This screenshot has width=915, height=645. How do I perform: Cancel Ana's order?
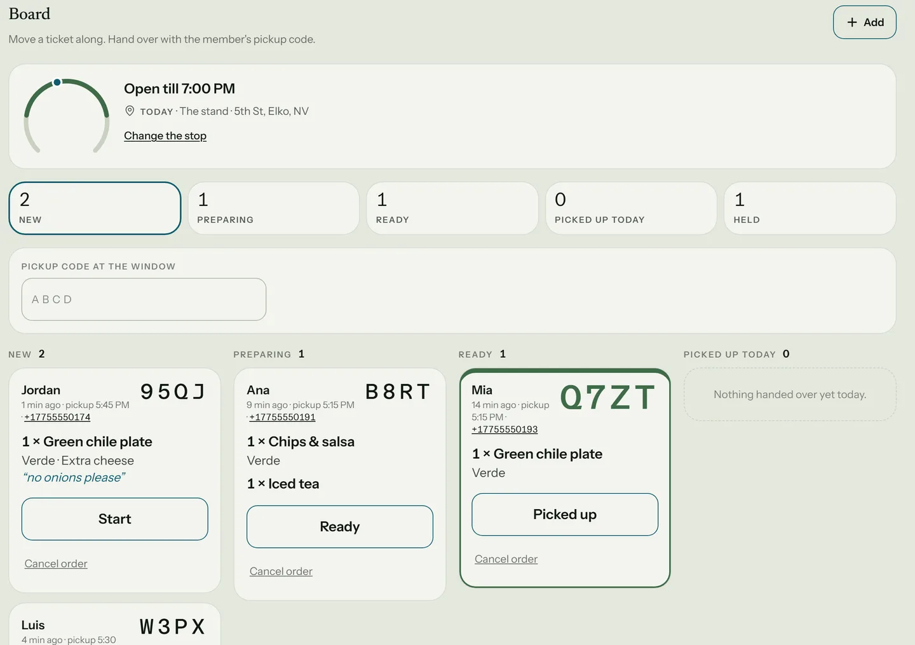(281, 571)
